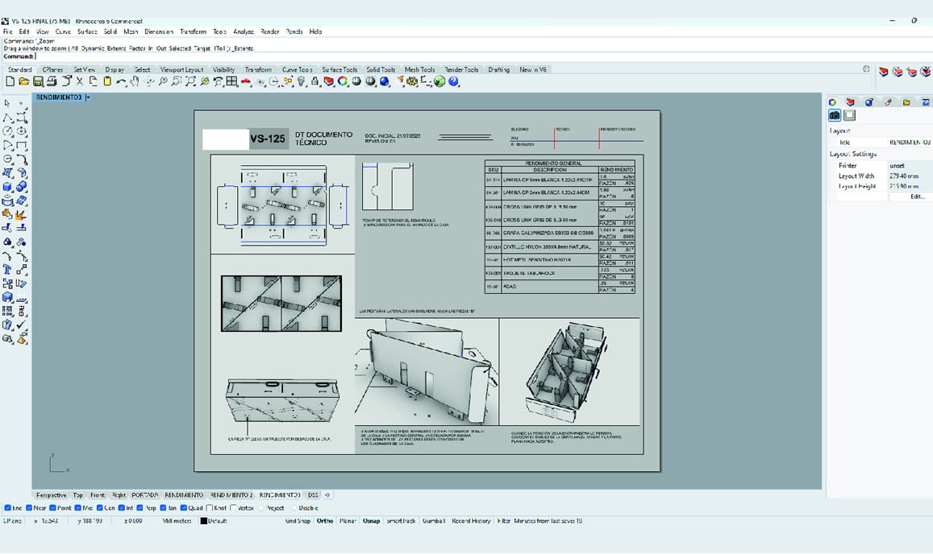Viewport: 933px width, 554px height.
Task: Toggle Osnap in status bar
Action: tap(371, 521)
